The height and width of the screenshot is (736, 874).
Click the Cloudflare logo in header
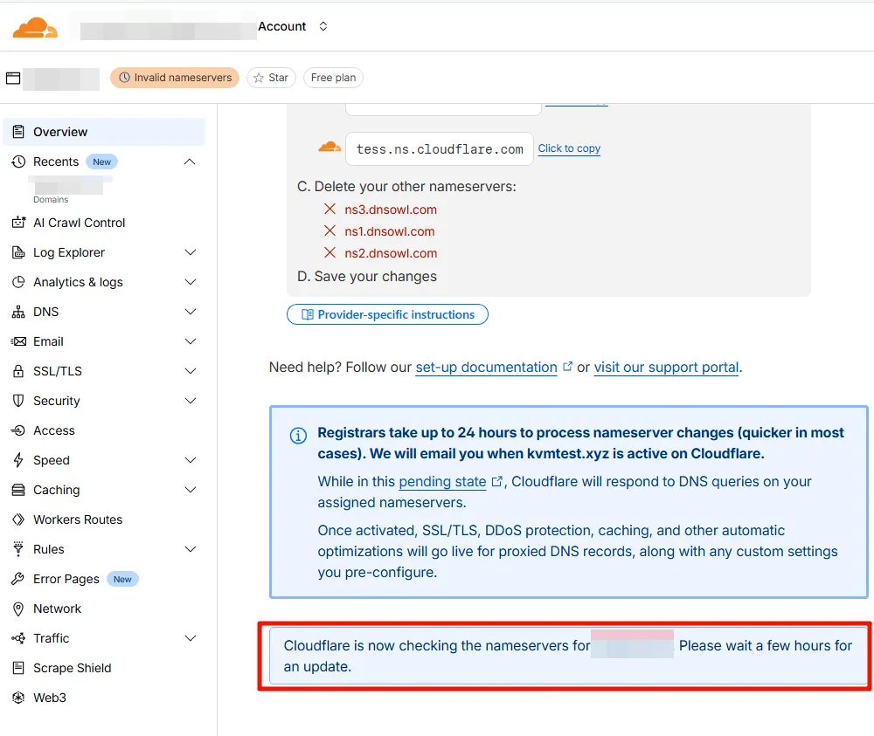tap(35, 28)
